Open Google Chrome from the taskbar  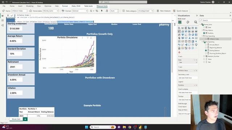(x=130, y=127)
